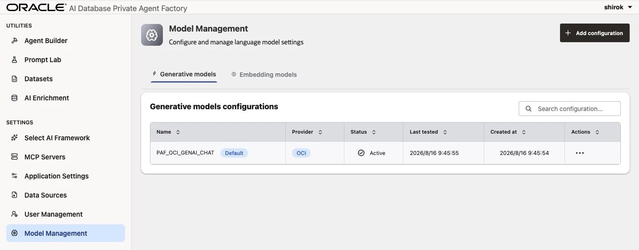
Task: Click the Model Management sidebar gear icon
Action: (15, 233)
